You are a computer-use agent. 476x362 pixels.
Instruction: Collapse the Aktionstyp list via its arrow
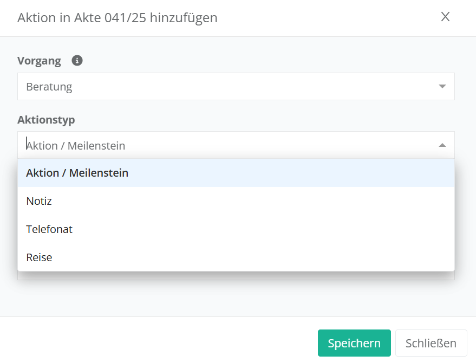click(x=442, y=145)
